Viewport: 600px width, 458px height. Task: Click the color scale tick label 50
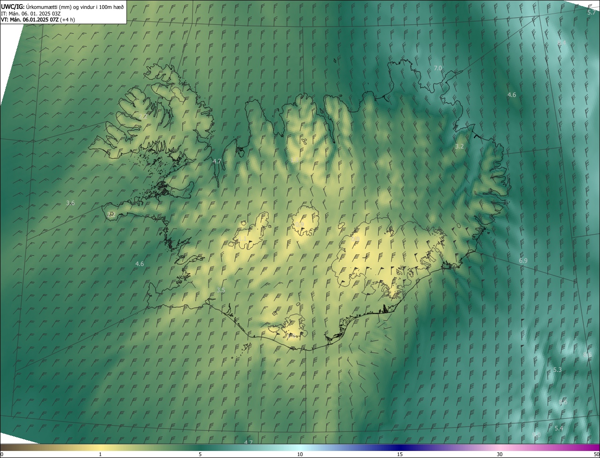point(596,454)
